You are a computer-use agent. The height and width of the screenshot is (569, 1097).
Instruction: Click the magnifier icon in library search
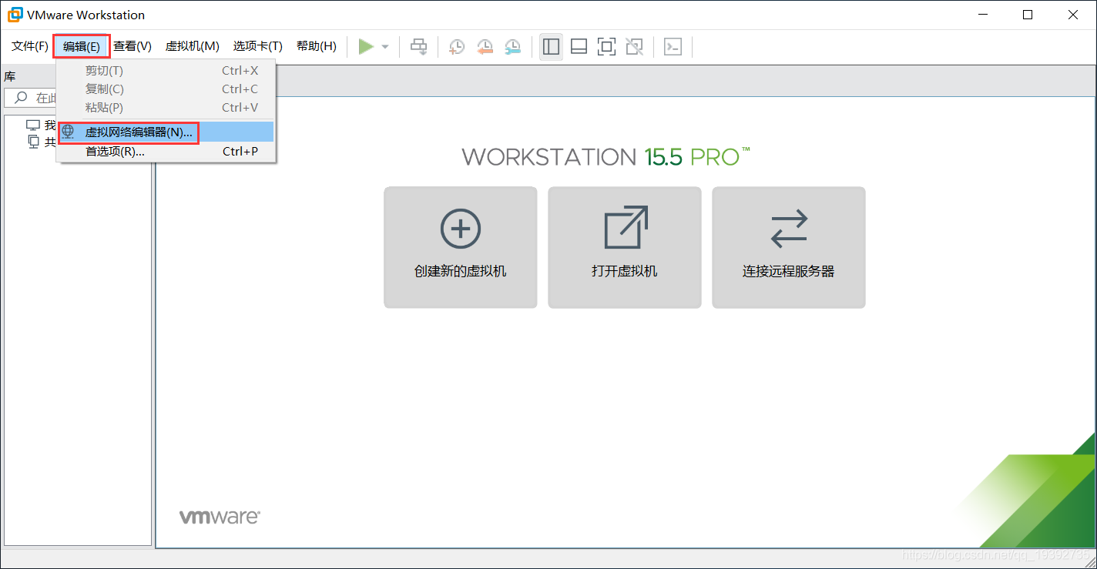(21, 98)
